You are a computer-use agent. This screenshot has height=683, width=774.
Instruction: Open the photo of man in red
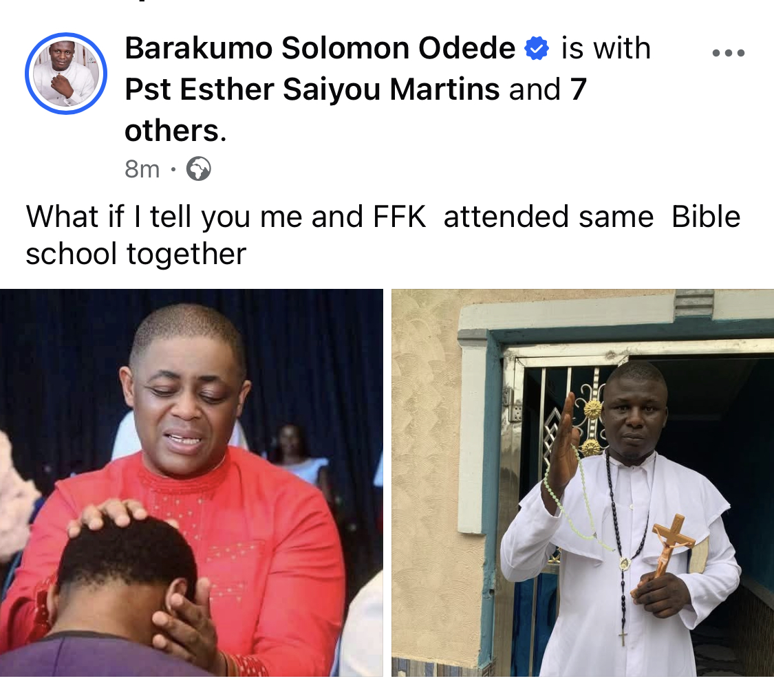(x=191, y=482)
